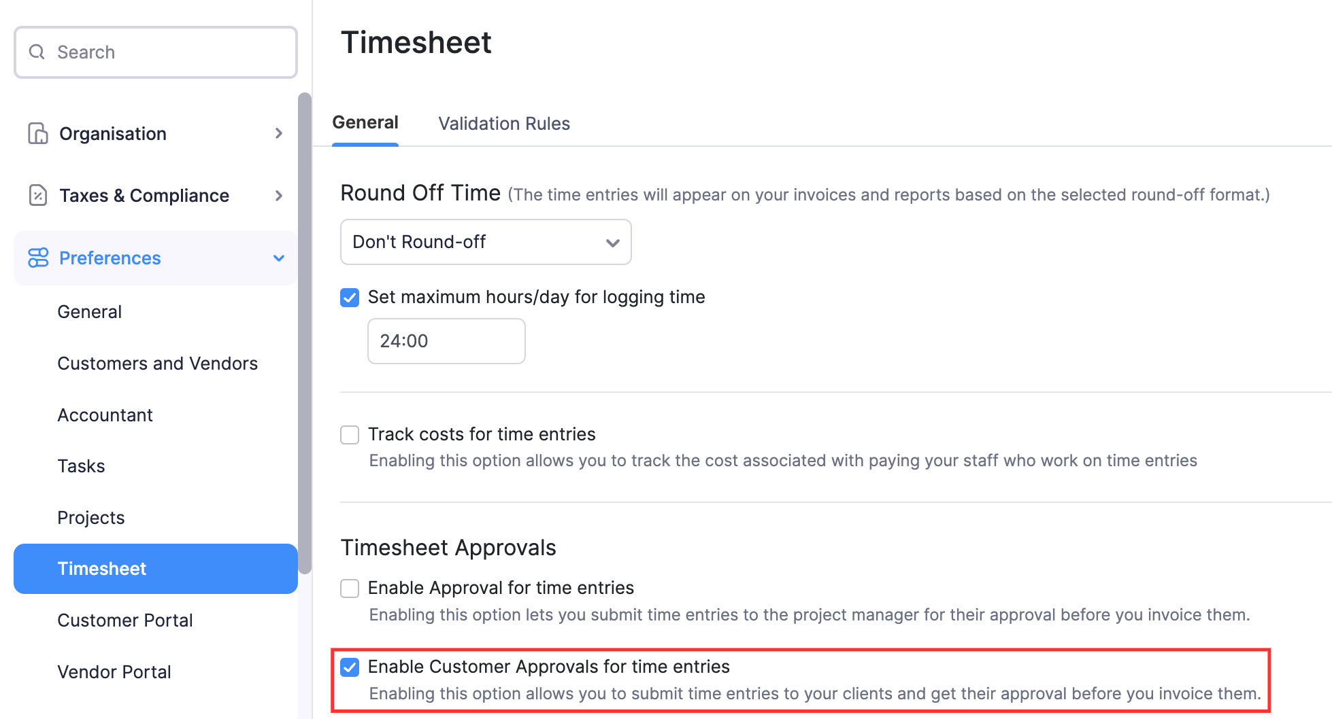Disable Set maximum hours/day for logging time
Screen dimensions: 1332x719
[349, 298]
